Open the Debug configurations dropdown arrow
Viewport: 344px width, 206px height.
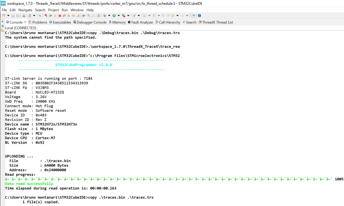(x=109, y=16)
